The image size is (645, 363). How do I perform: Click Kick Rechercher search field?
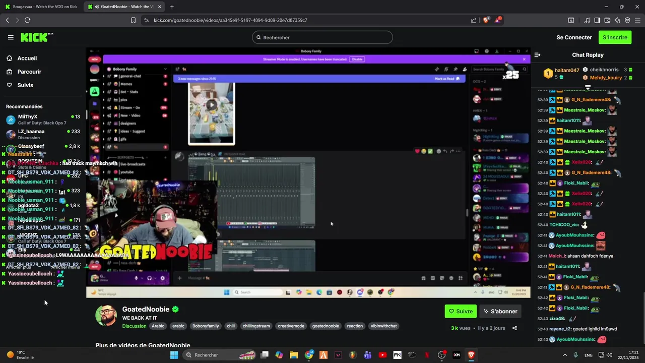click(x=322, y=37)
